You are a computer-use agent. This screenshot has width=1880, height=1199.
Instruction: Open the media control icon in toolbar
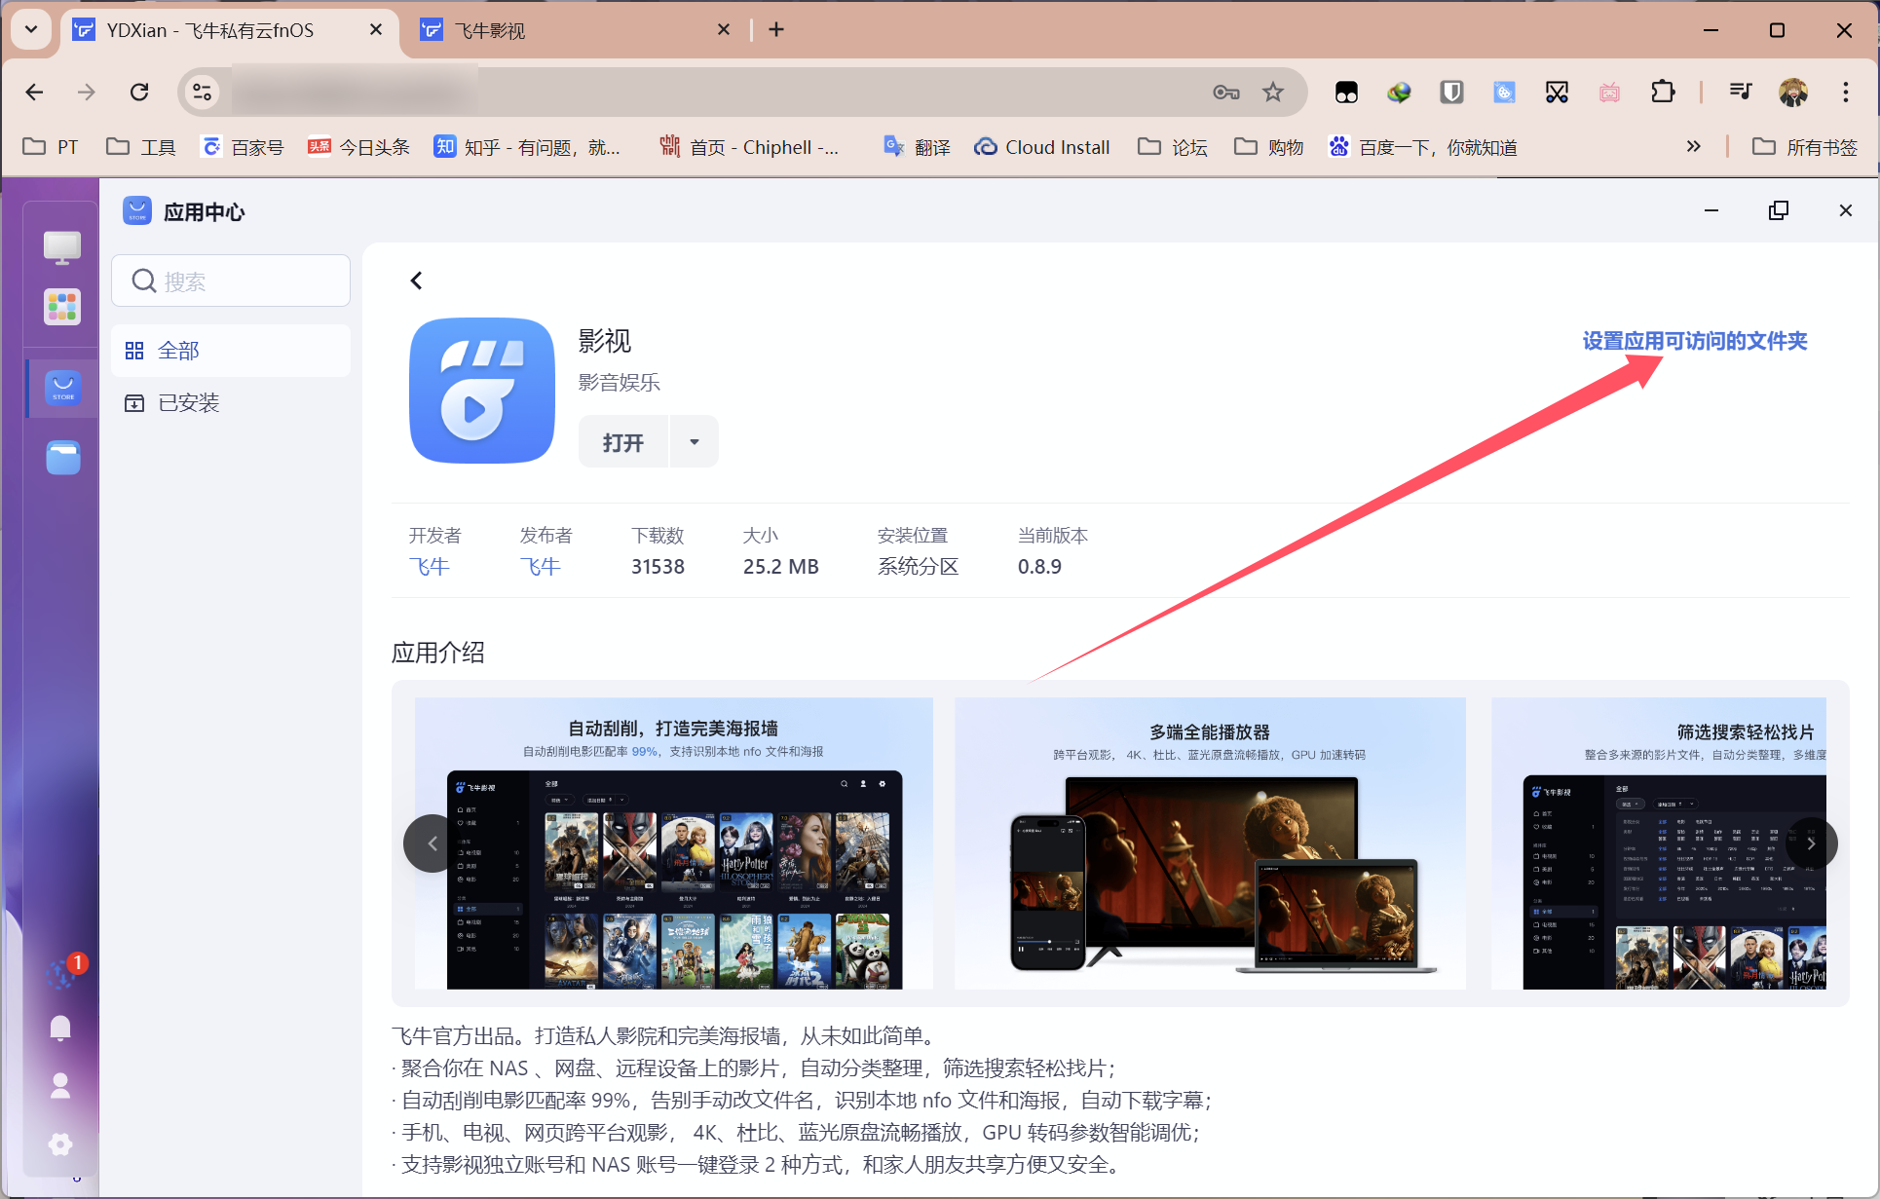1740,92
